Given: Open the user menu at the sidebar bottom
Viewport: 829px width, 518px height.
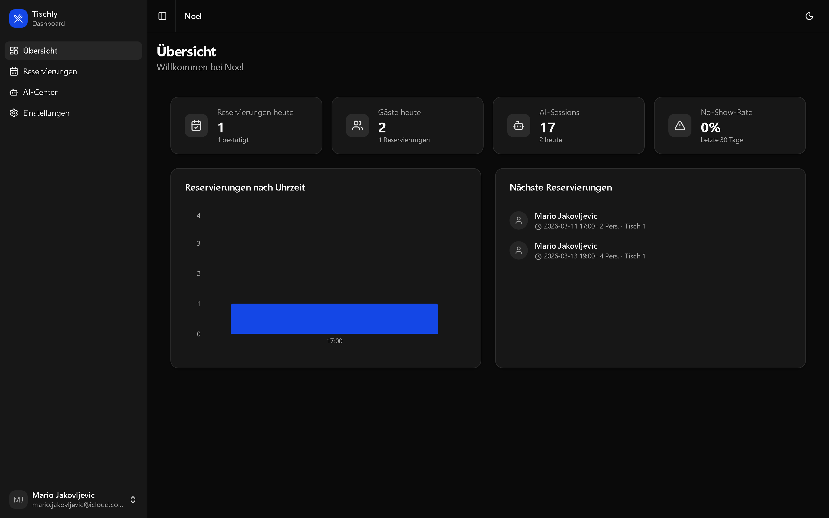Looking at the screenshot, I should coord(69,500).
